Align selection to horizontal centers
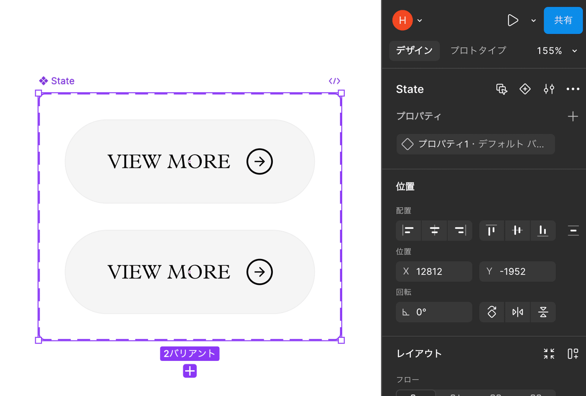 pos(434,231)
